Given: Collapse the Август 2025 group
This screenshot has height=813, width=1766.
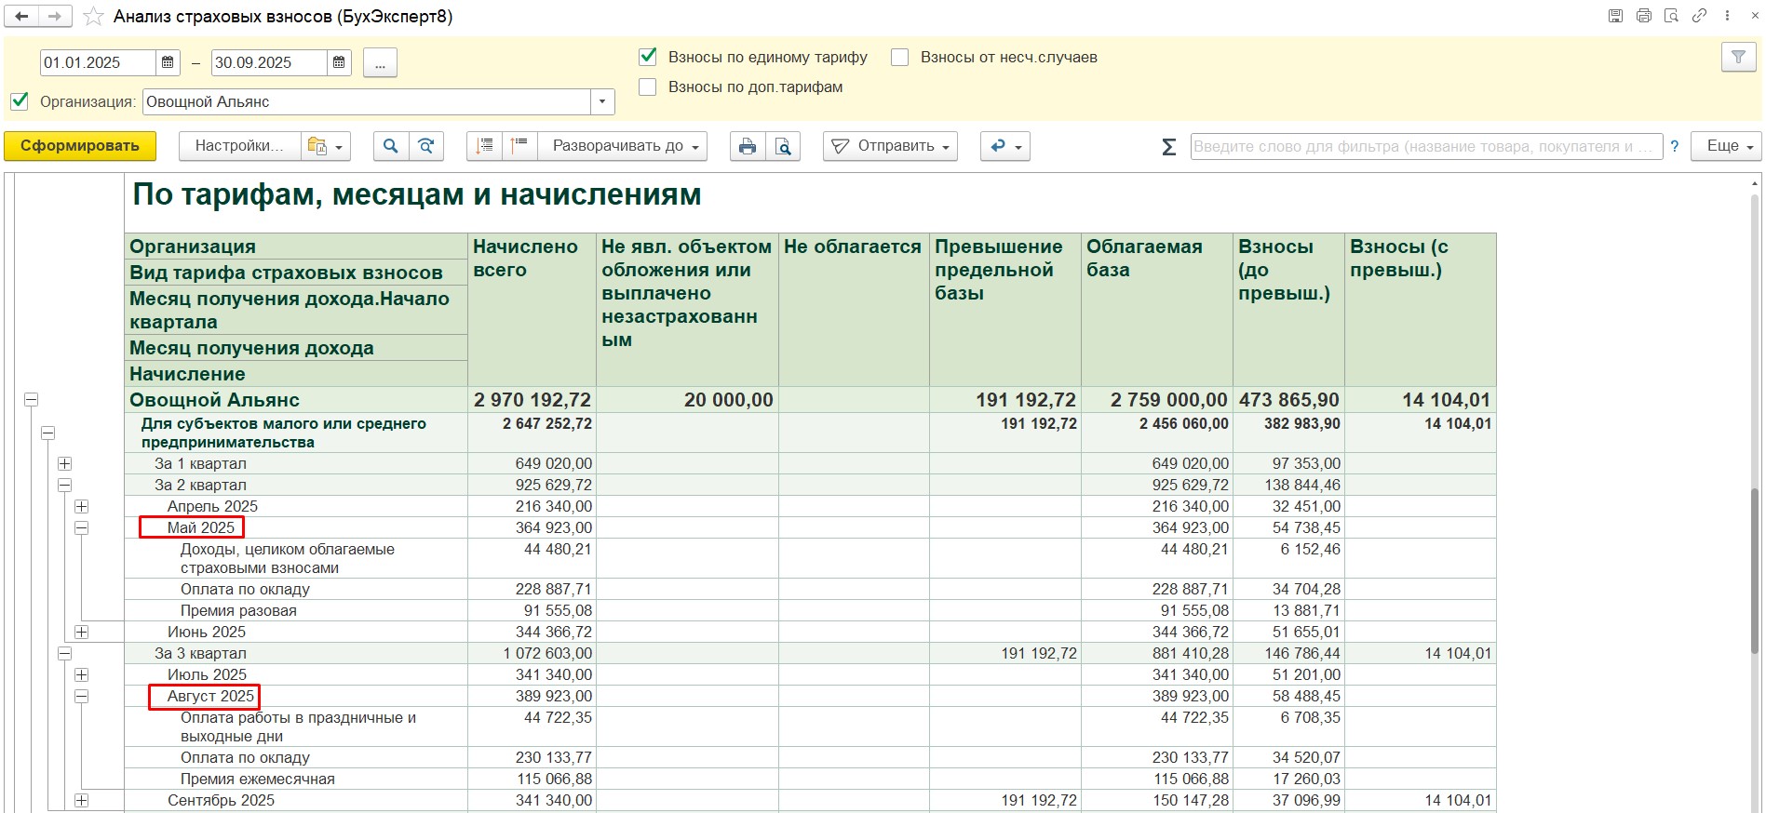Looking at the screenshot, I should (x=82, y=696).
